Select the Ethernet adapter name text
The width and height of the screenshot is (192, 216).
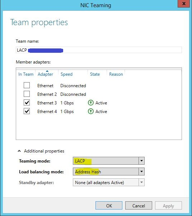[x=45, y=86]
